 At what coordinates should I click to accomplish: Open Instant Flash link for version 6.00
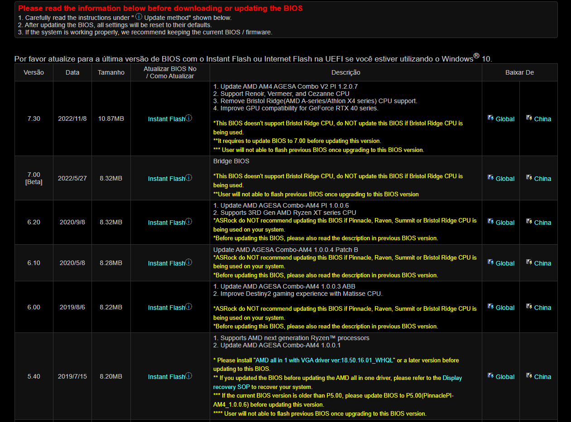pos(166,308)
